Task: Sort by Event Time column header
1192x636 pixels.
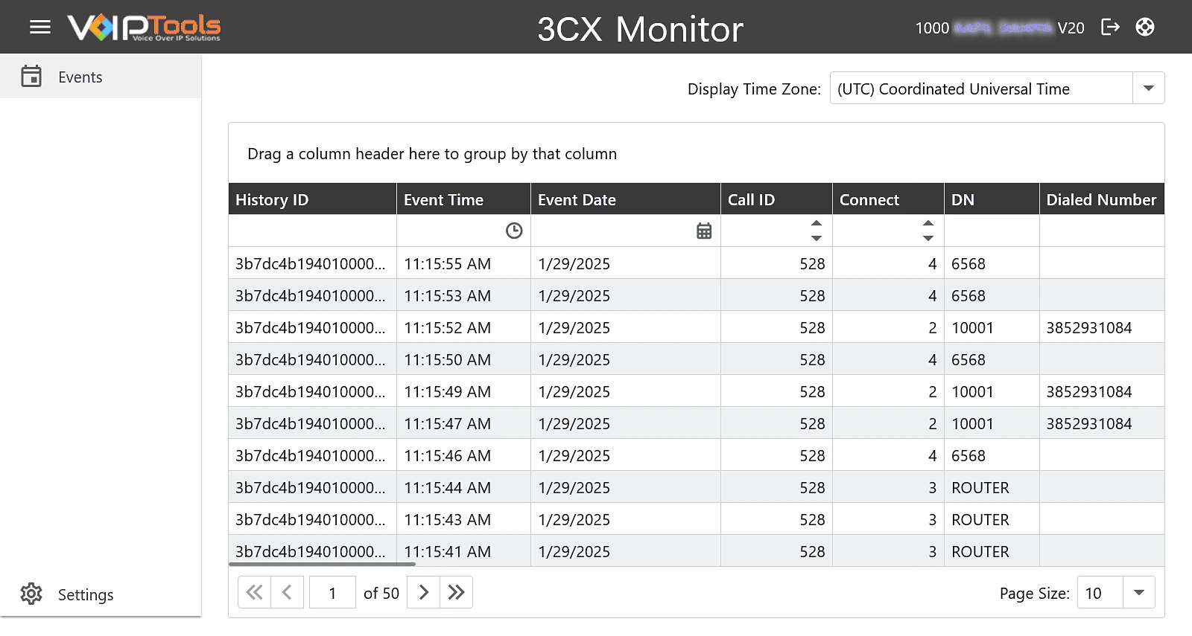Action: (x=463, y=199)
